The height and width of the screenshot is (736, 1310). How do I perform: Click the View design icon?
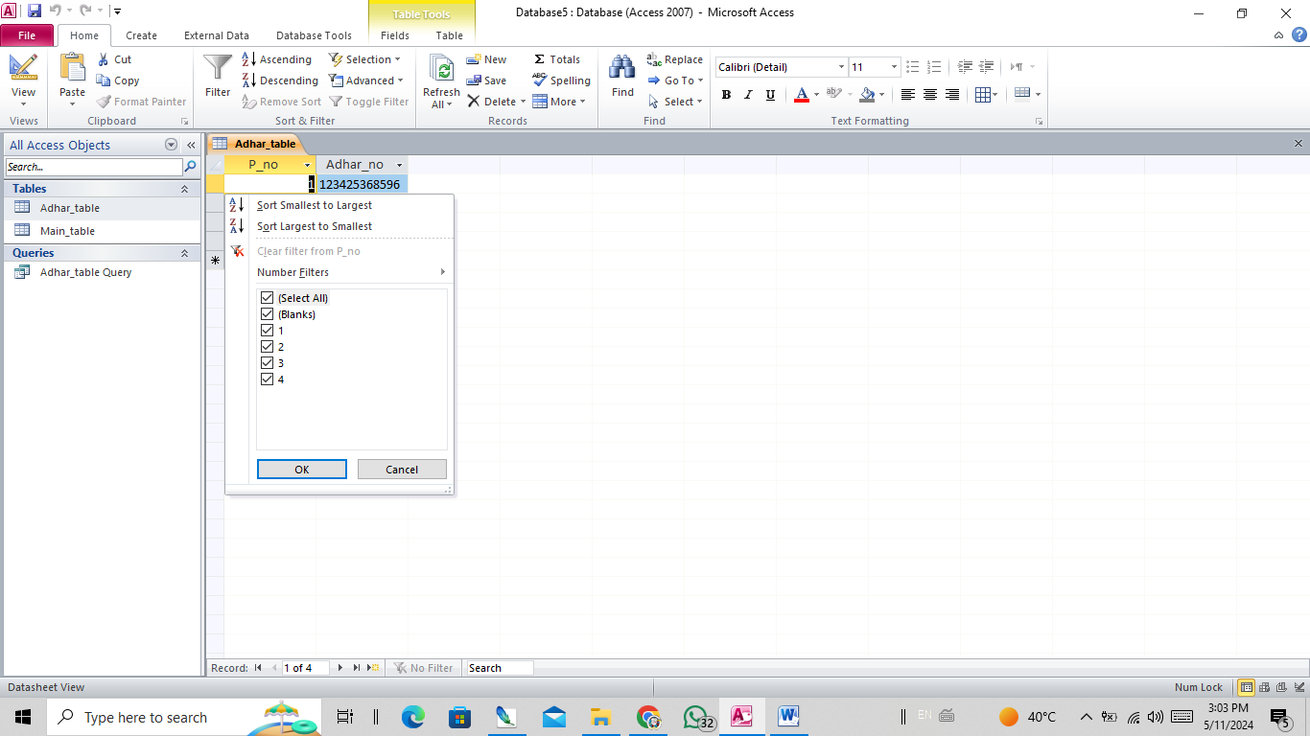[x=23, y=67]
